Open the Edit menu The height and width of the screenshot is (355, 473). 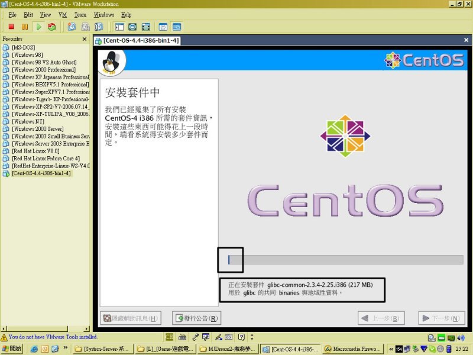click(28, 15)
